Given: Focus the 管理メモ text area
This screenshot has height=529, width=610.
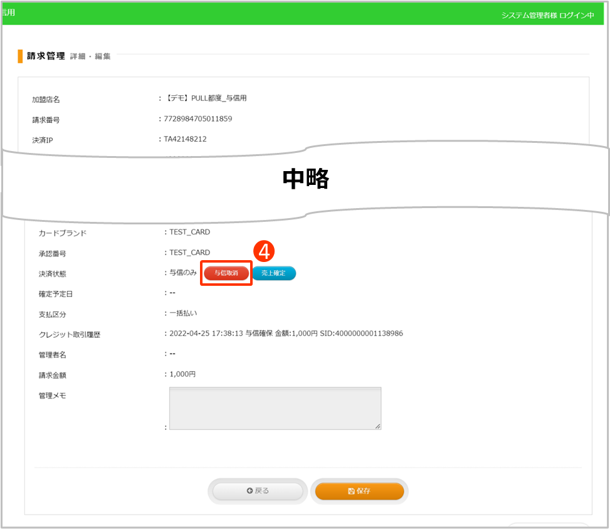Looking at the screenshot, I should (x=275, y=408).
